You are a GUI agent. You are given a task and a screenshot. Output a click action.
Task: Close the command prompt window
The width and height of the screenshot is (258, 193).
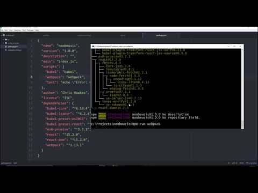coord(240,46)
